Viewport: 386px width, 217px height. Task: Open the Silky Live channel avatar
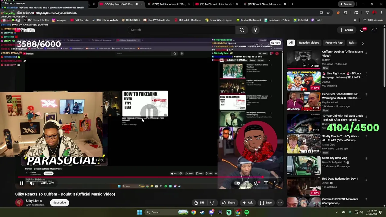[x=19, y=203]
